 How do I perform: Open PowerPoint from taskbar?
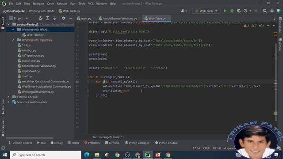158,155
